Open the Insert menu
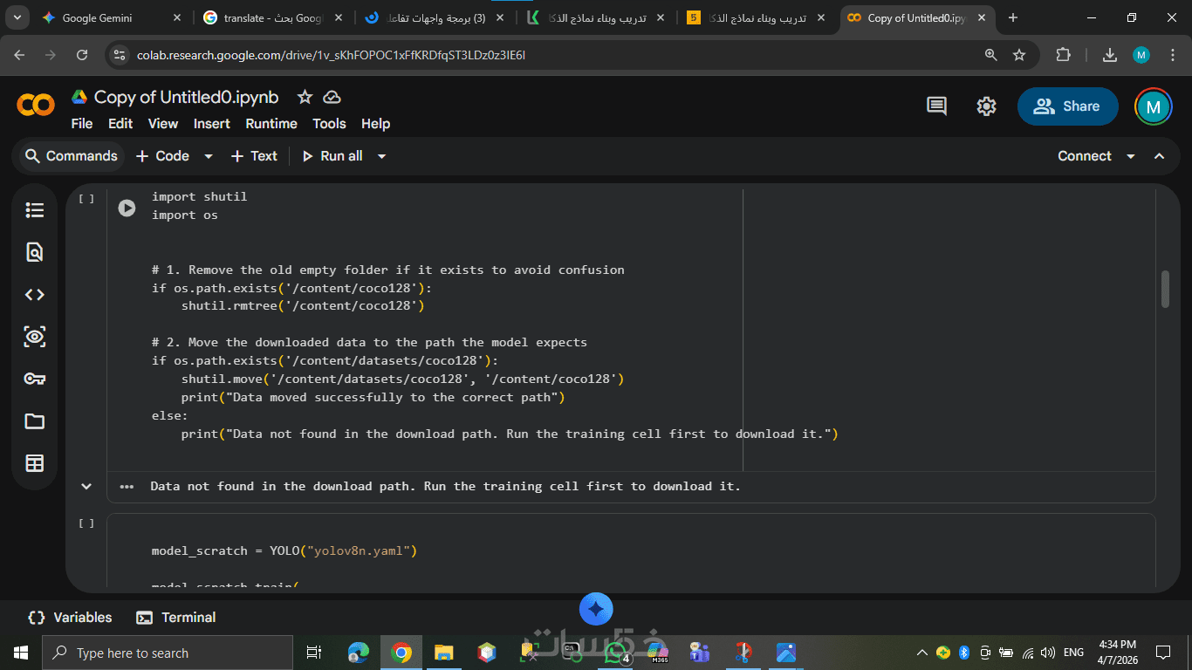The image size is (1192, 670). click(x=212, y=124)
